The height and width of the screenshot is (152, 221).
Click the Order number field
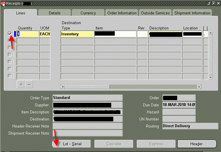(x=179, y=98)
